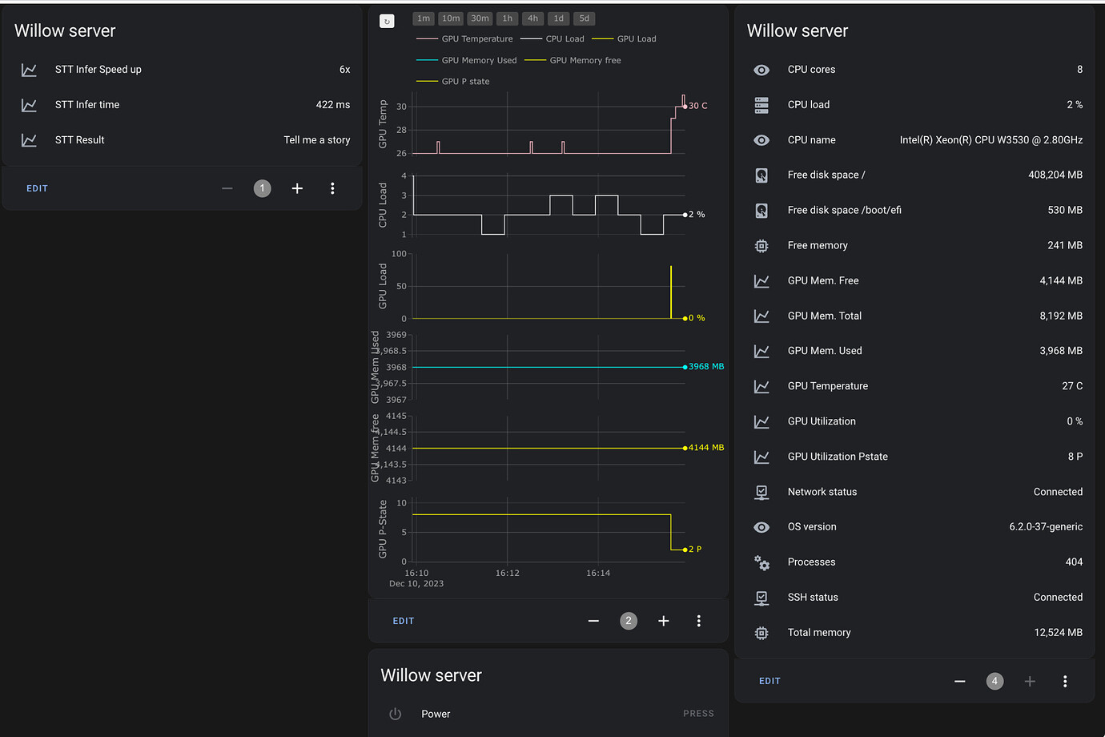1105x737 pixels.
Task: Click position badge 2 on graph card
Action: [629, 621]
